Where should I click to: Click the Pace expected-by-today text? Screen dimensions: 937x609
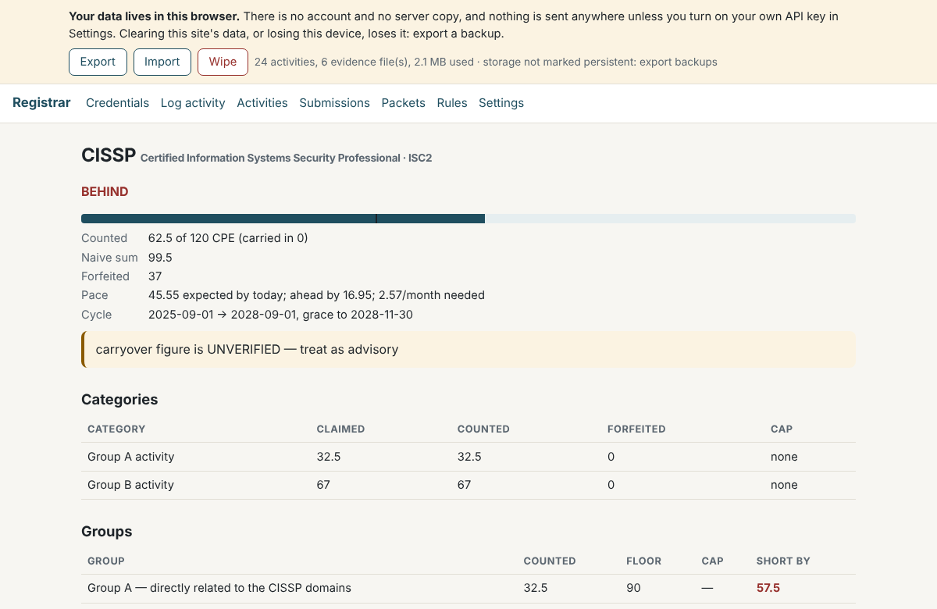[x=316, y=295]
